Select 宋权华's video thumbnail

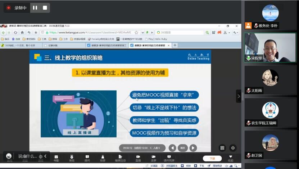(270, 48)
